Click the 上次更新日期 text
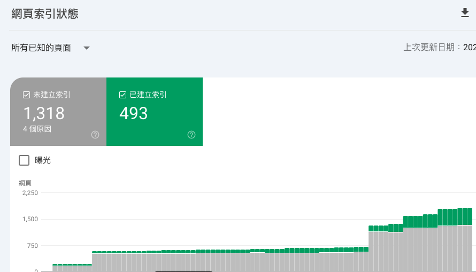The height and width of the screenshot is (272, 476). [428, 48]
